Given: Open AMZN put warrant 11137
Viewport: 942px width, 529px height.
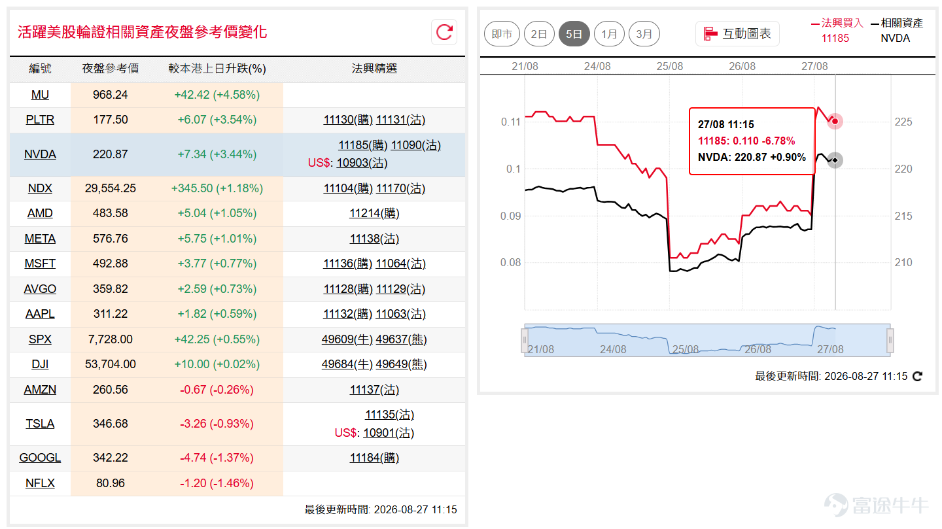Looking at the screenshot, I should (374, 390).
